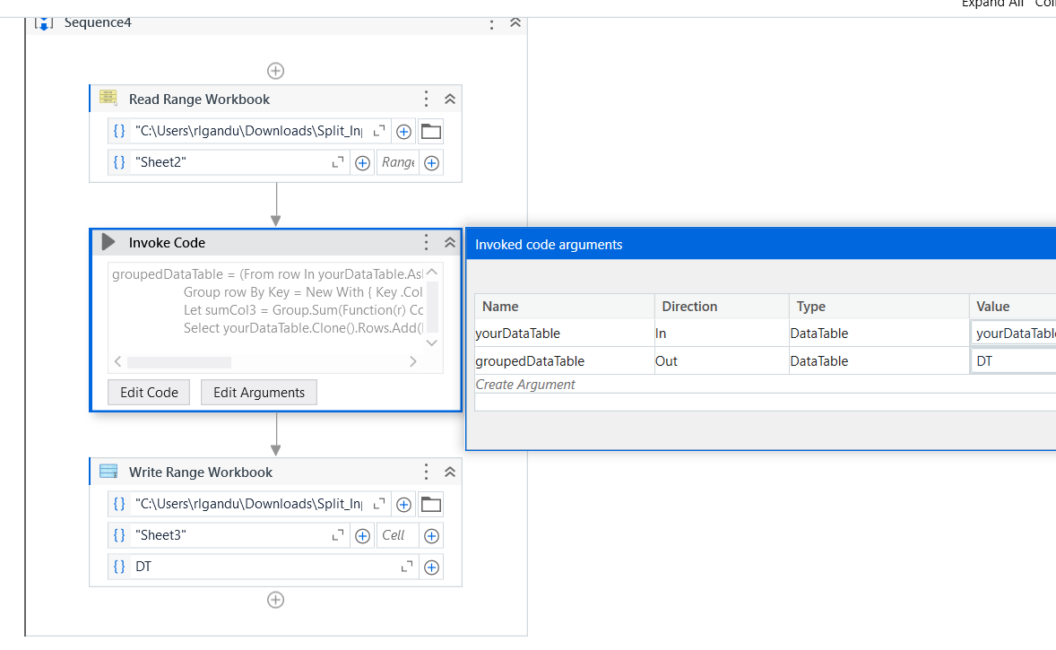Click the Type column header
The image size is (1056, 650).
pos(879,307)
